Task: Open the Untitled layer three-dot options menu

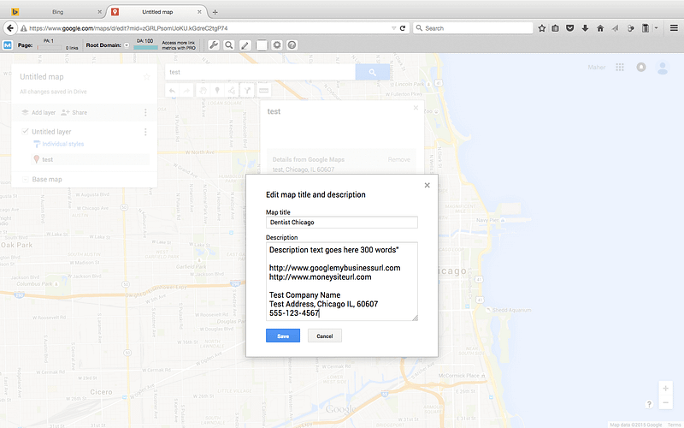Action: click(x=145, y=132)
